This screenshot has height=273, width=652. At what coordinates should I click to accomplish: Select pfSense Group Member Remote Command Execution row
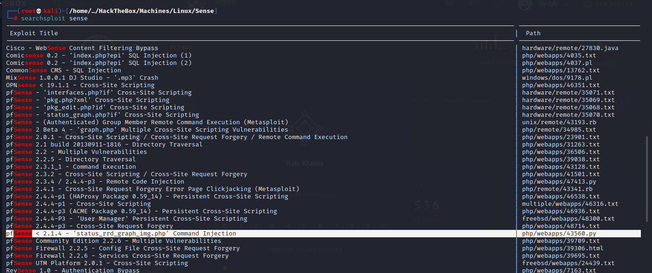147,122
